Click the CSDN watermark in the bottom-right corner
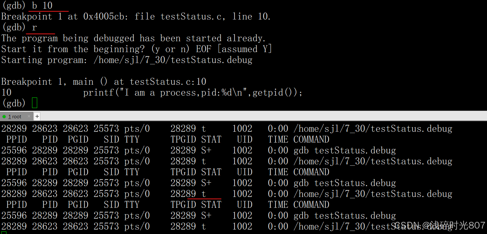487x234 pixels. click(440, 225)
